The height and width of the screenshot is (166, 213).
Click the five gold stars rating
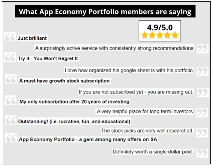pos(160,35)
